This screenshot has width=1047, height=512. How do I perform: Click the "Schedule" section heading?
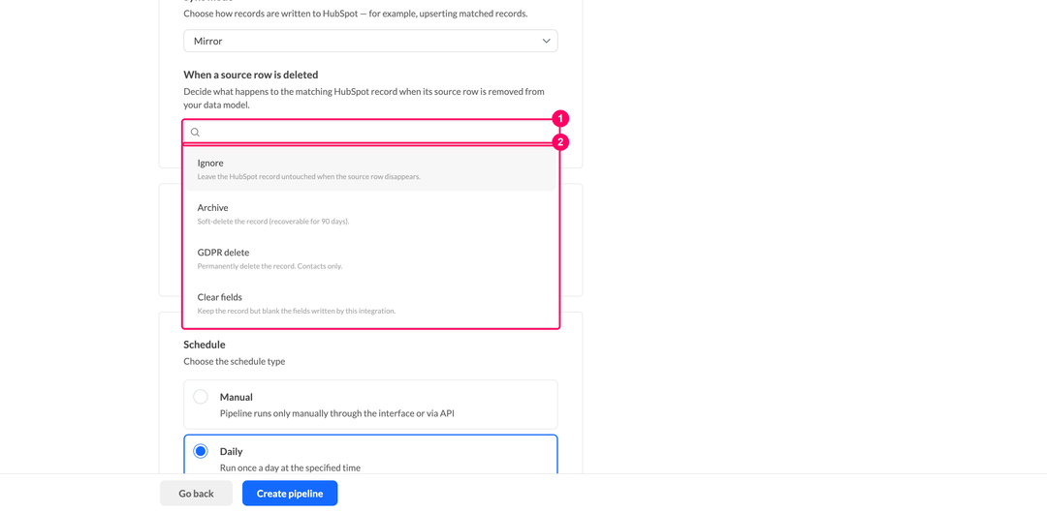[x=205, y=345]
